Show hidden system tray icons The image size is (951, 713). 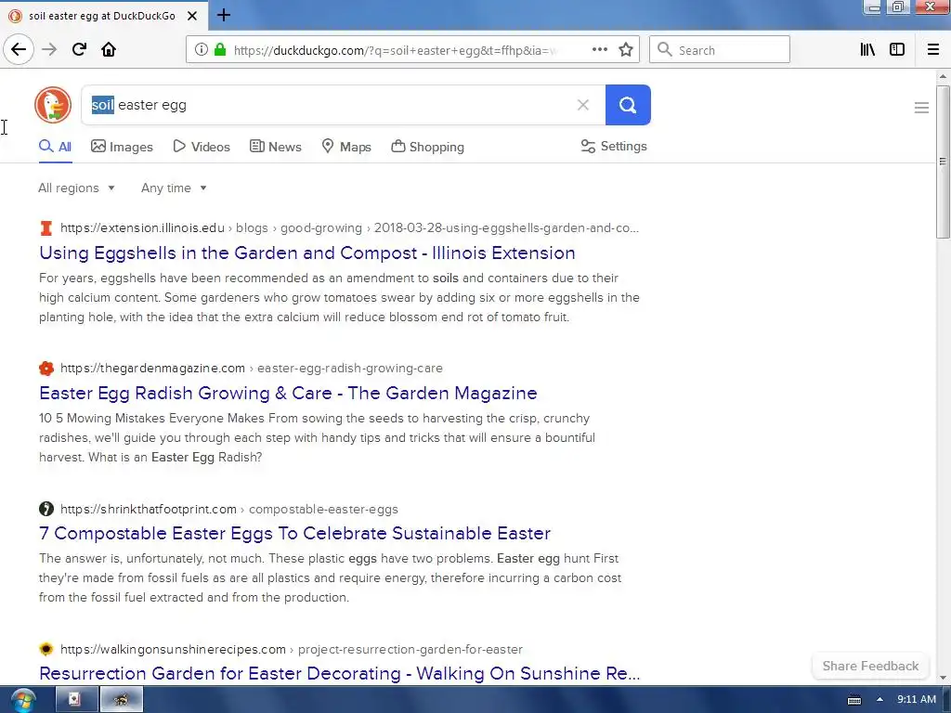tap(879, 700)
